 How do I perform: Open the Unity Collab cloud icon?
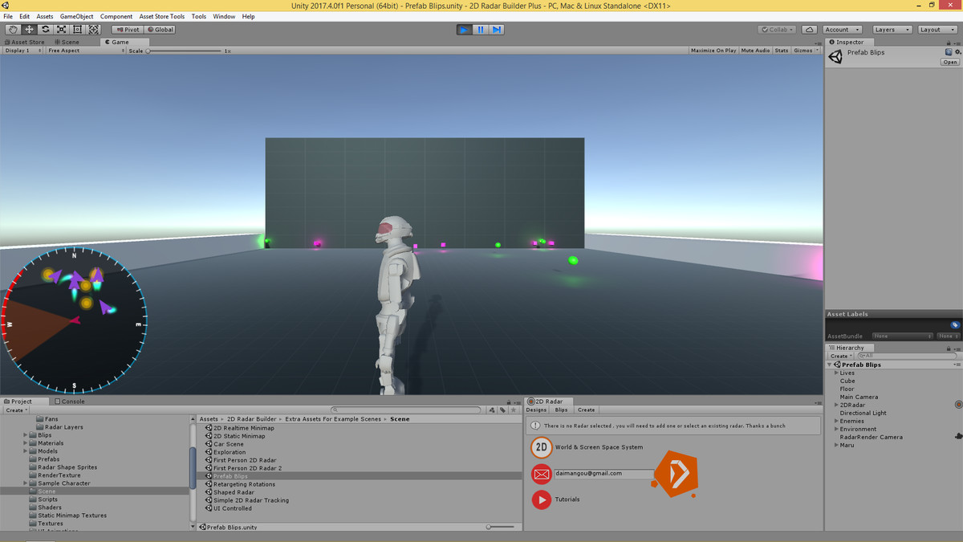click(x=809, y=29)
